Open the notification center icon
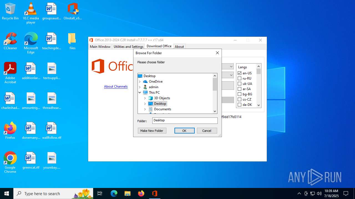Image resolution: width=355 pixels, height=199 pixels. 346,193
